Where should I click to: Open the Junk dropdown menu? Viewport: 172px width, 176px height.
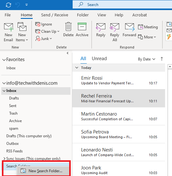click(x=44, y=39)
